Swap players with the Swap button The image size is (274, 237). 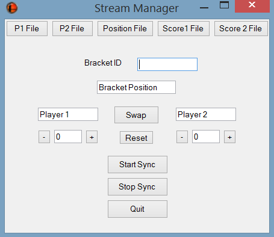pyautogui.click(x=136, y=115)
